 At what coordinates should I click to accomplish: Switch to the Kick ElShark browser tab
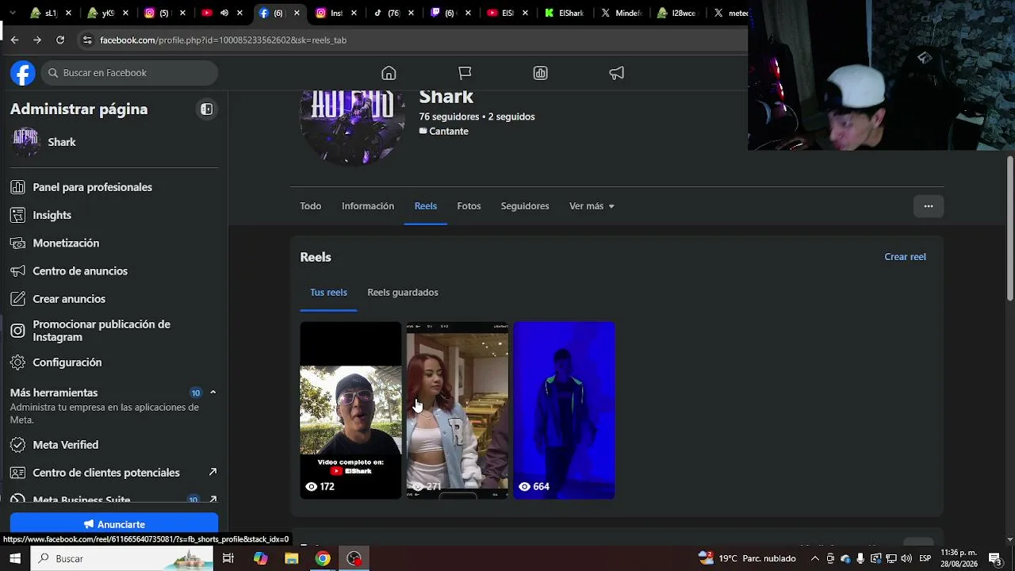564,13
